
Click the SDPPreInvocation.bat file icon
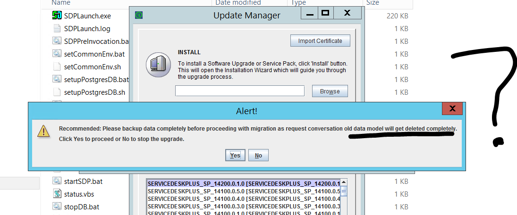coord(57,41)
